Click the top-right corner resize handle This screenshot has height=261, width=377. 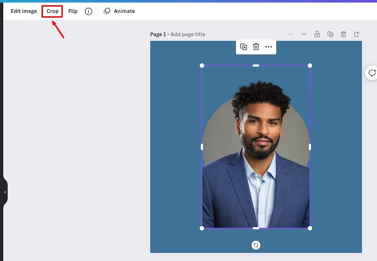(310, 65)
